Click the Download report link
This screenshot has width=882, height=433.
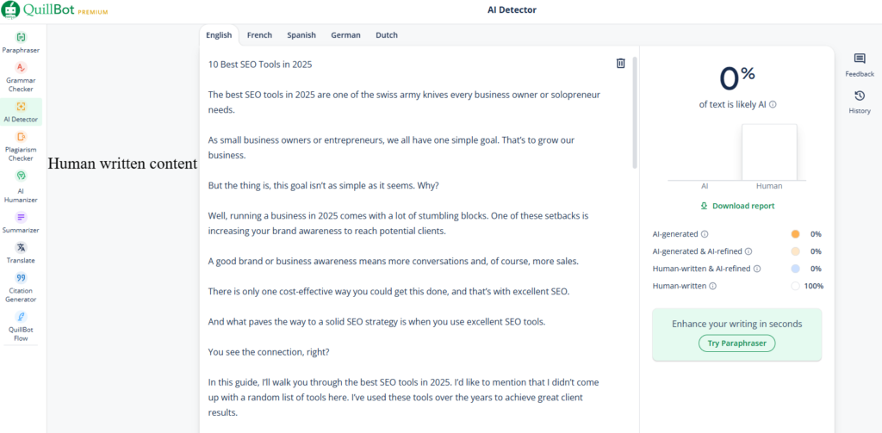click(737, 206)
